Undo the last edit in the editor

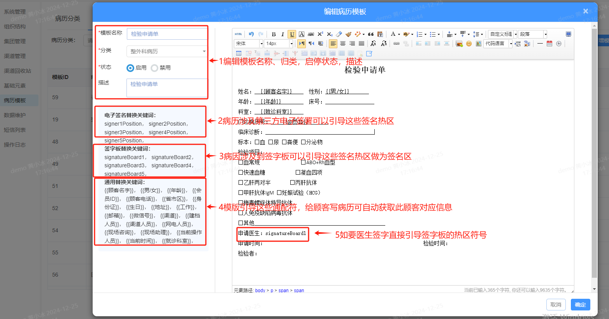251,34
